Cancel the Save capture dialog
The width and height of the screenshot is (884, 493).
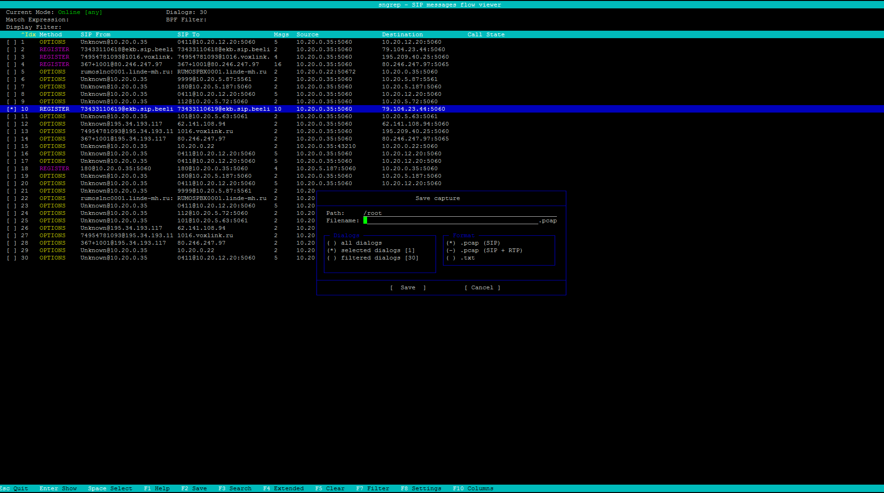[x=482, y=287]
